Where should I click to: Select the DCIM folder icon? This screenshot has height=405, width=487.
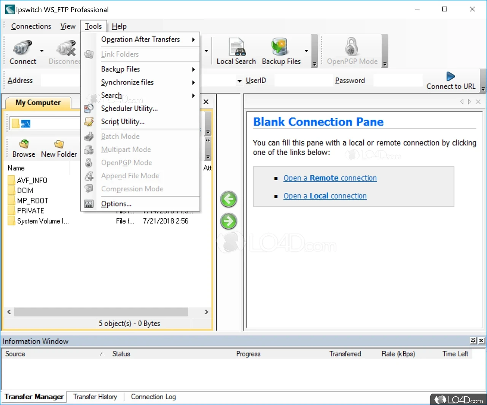click(x=11, y=191)
